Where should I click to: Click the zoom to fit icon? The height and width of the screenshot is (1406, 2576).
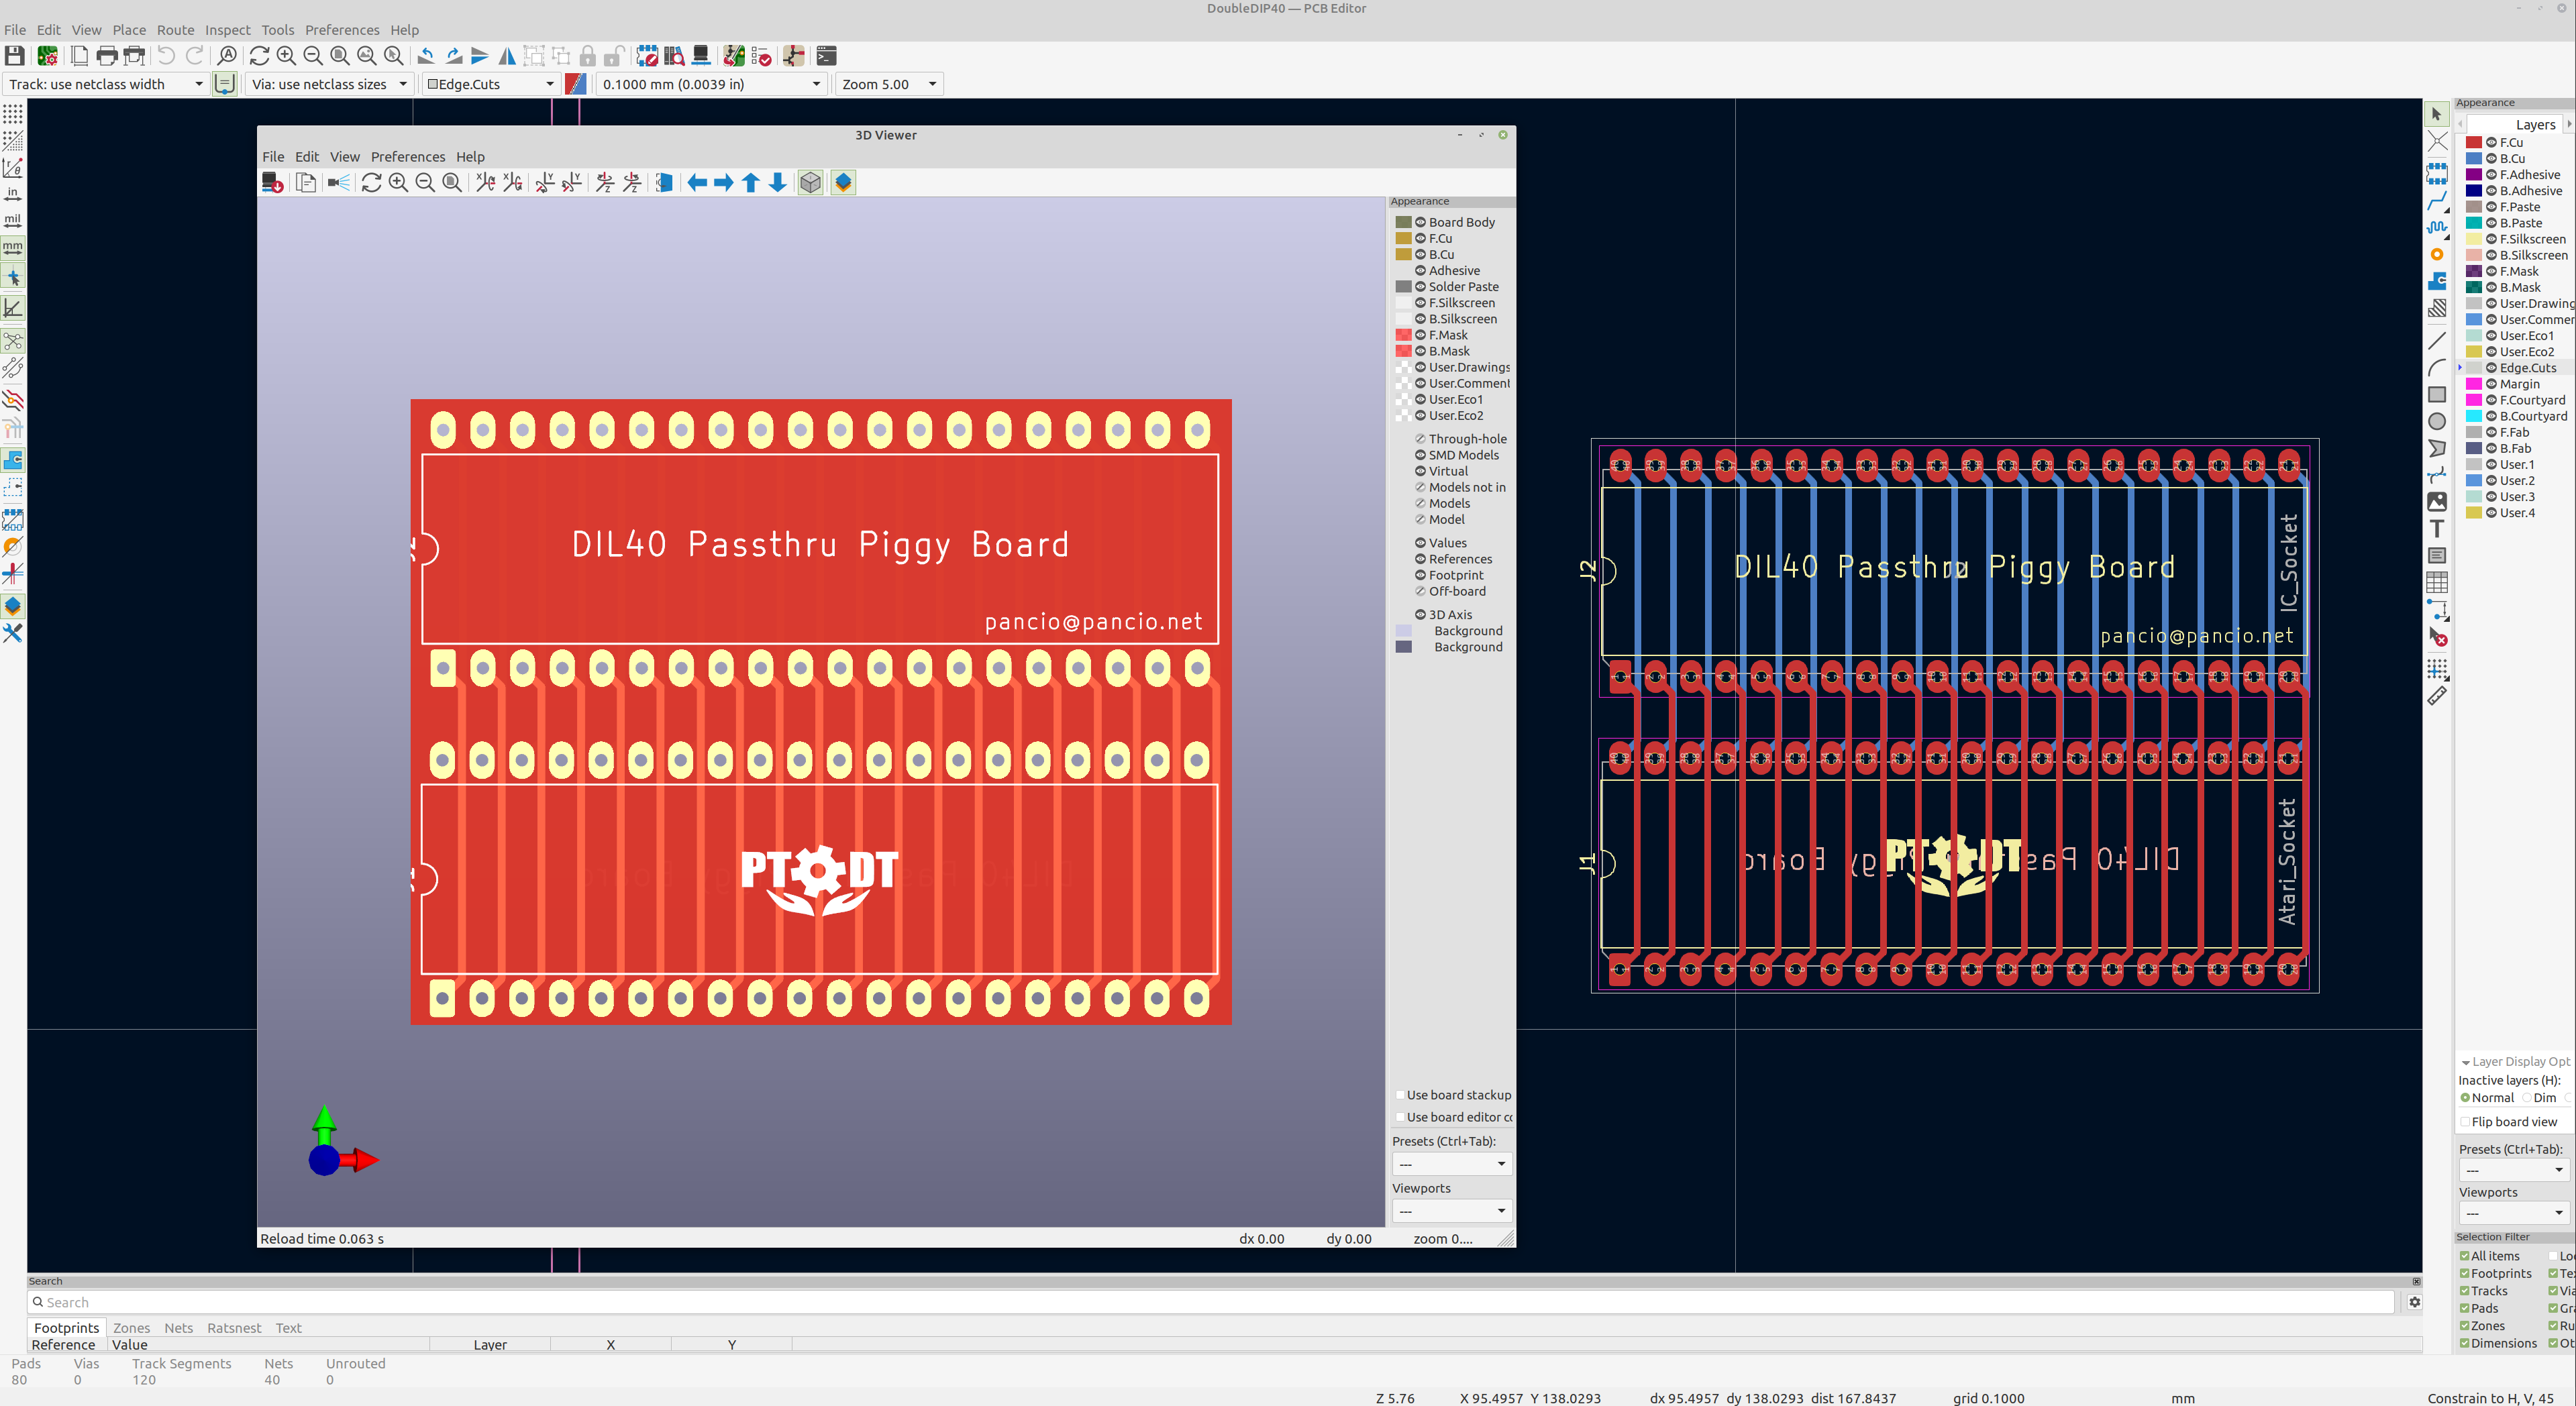(340, 56)
